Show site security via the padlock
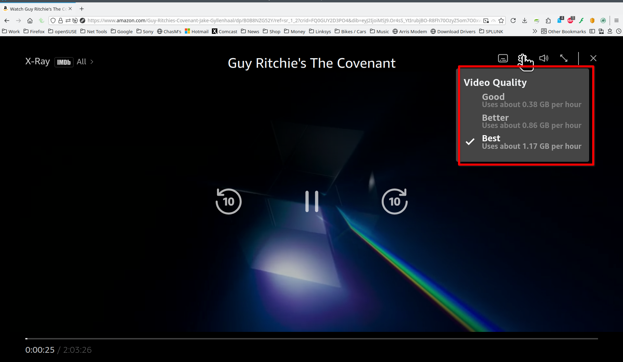623x362 pixels. tap(61, 21)
